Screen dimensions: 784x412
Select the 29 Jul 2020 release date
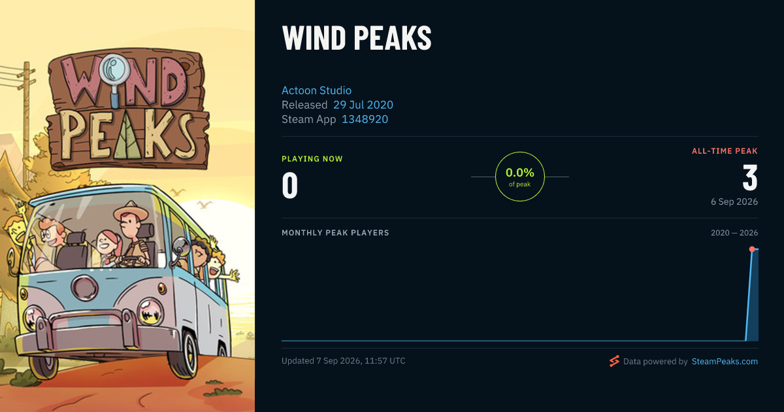pos(363,105)
